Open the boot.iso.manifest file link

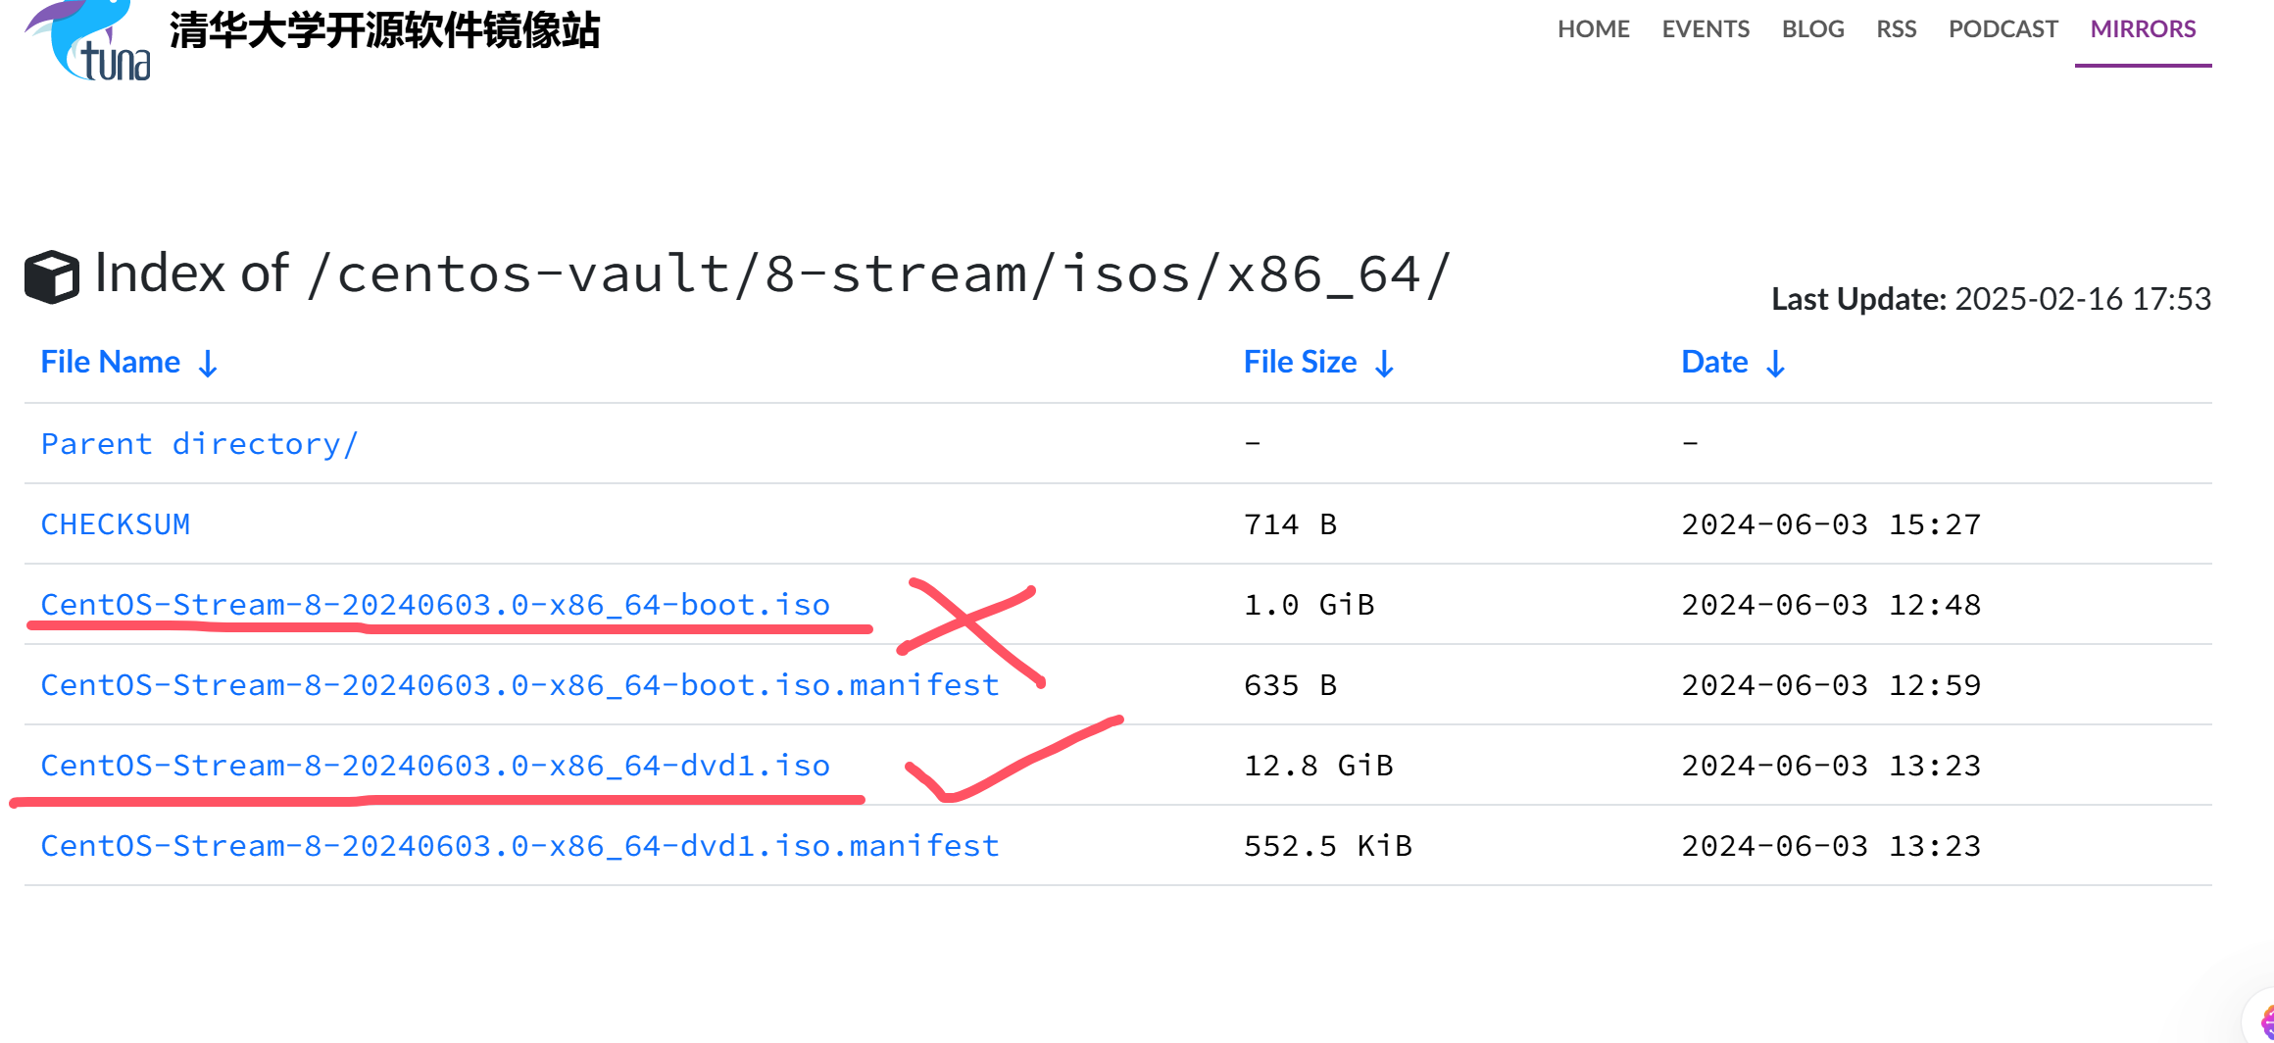click(519, 685)
